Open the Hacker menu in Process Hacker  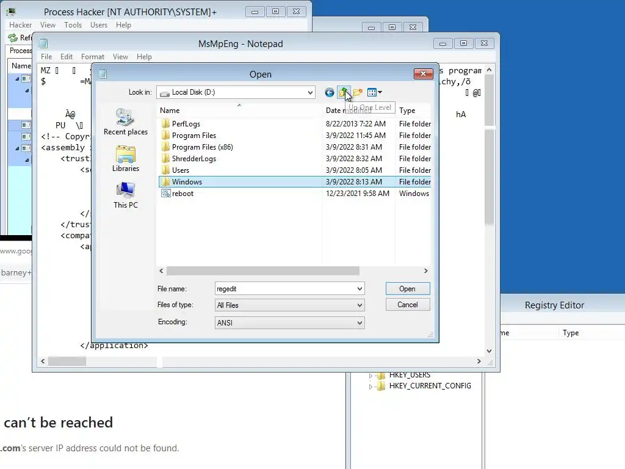pos(20,24)
